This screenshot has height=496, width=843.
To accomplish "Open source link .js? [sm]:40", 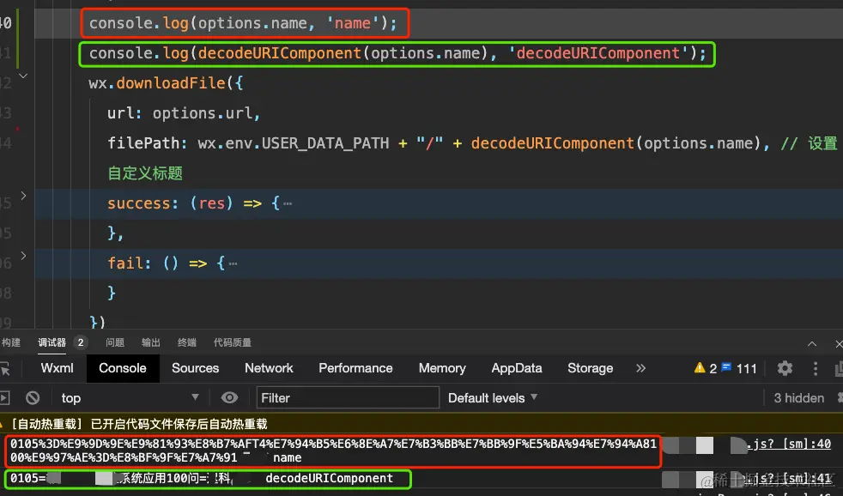I will coord(789,444).
